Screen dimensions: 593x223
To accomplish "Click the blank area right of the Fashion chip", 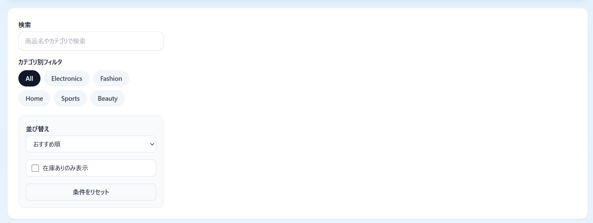I will (146, 78).
